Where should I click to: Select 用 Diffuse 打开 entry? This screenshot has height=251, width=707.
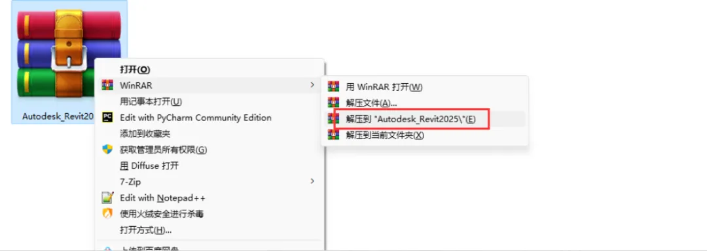[x=210, y=165]
